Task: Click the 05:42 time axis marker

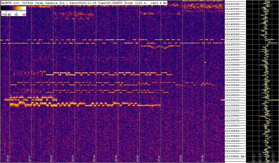Action: [x=51, y=158]
